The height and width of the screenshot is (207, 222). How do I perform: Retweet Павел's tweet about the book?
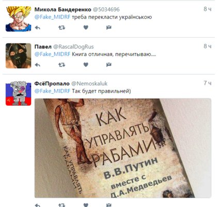point(61,65)
